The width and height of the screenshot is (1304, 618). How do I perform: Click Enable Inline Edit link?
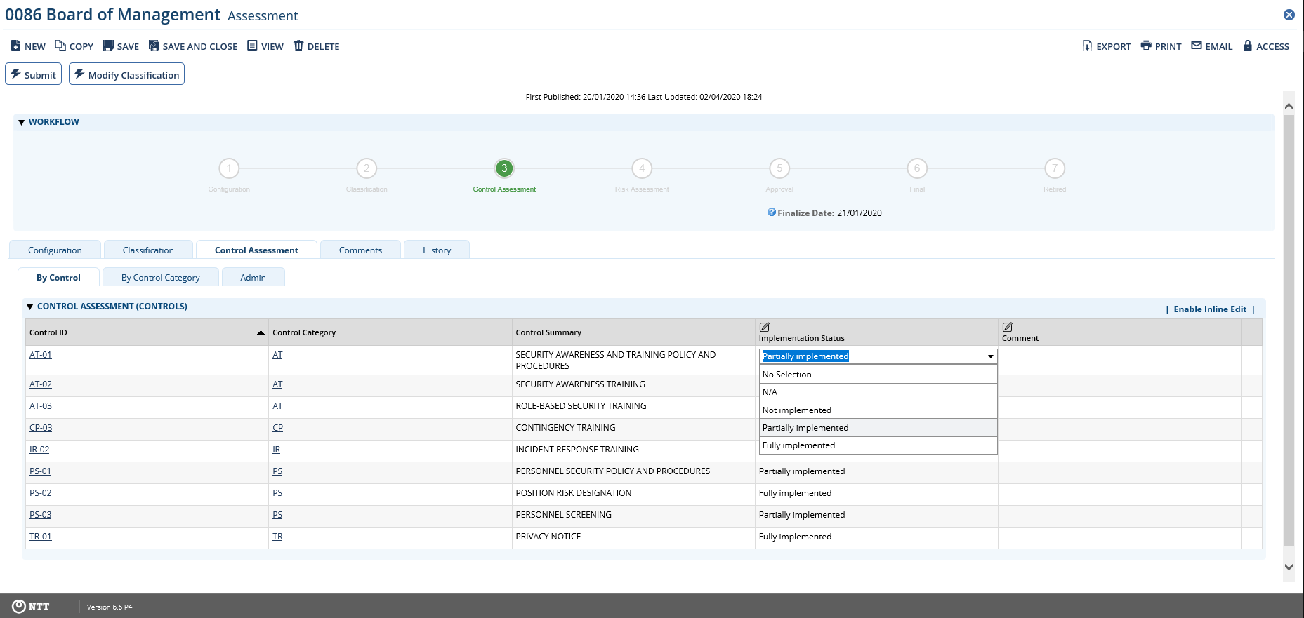[x=1210, y=309]
